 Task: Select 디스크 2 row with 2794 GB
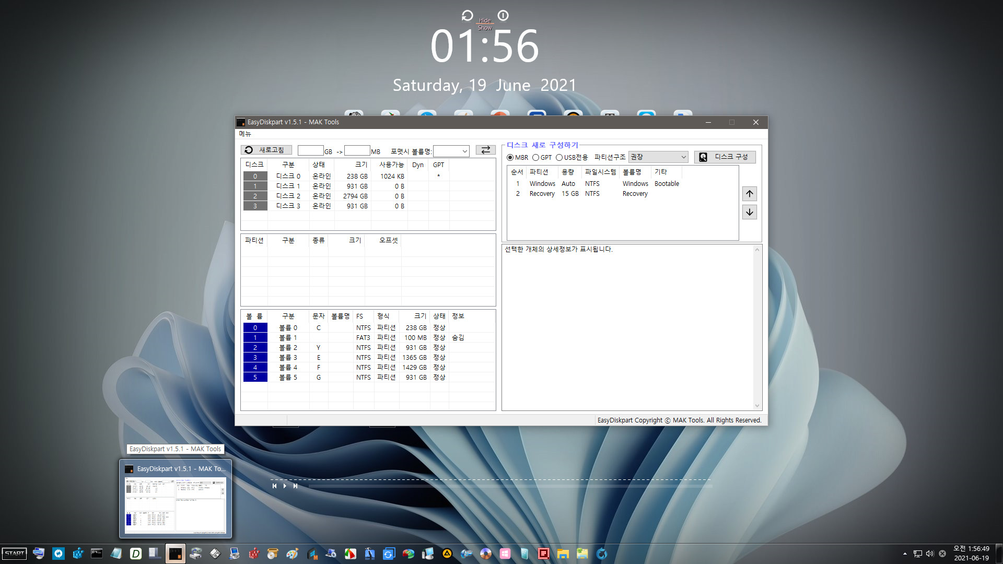tap(368, 196)
